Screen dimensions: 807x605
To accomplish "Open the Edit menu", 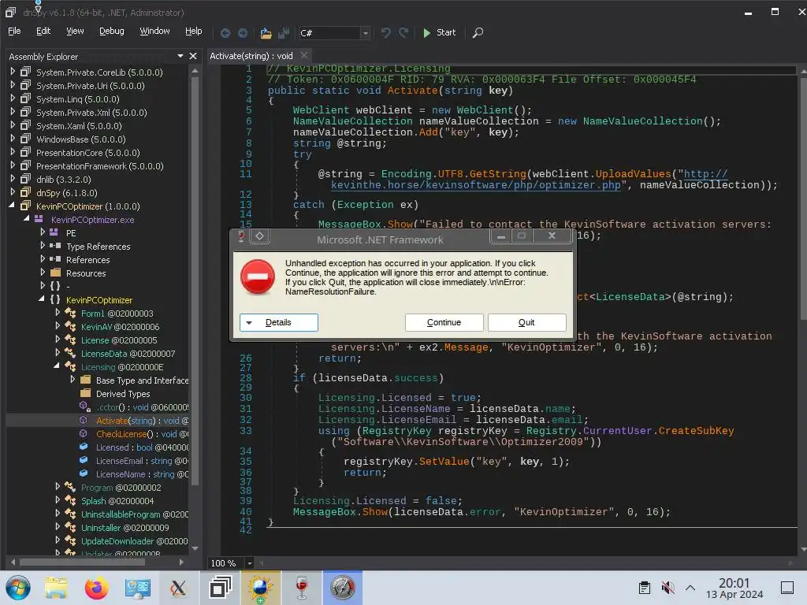I will pos(43,32).
